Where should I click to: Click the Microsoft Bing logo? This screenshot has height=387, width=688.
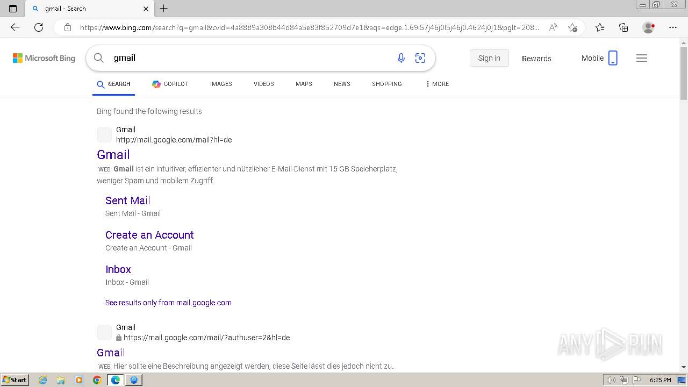click(44, 58)
